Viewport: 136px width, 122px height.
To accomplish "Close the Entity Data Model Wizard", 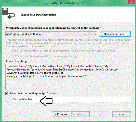I will (x=131, y=2).
